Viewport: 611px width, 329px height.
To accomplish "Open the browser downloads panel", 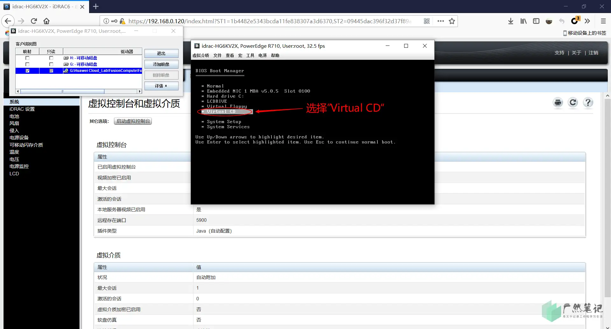I will (511, 21).
